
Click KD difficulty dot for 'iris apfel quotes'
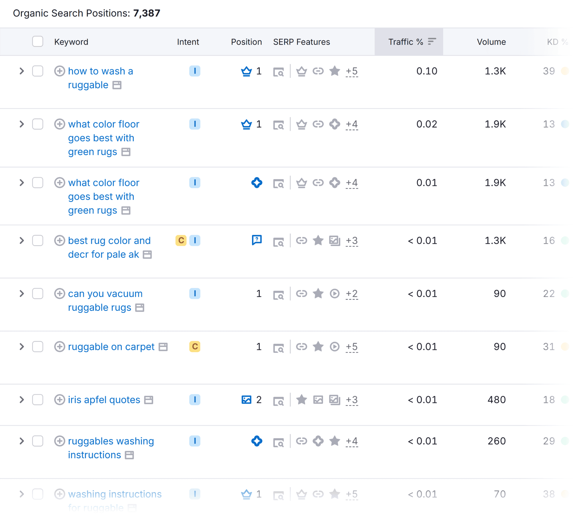(x=565, y=400)
